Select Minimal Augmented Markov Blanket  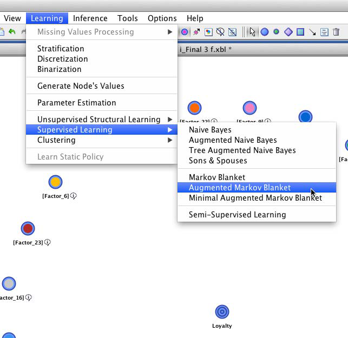tap(257, 198)
